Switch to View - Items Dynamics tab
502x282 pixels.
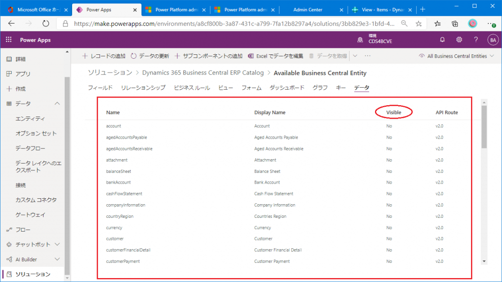381,10
